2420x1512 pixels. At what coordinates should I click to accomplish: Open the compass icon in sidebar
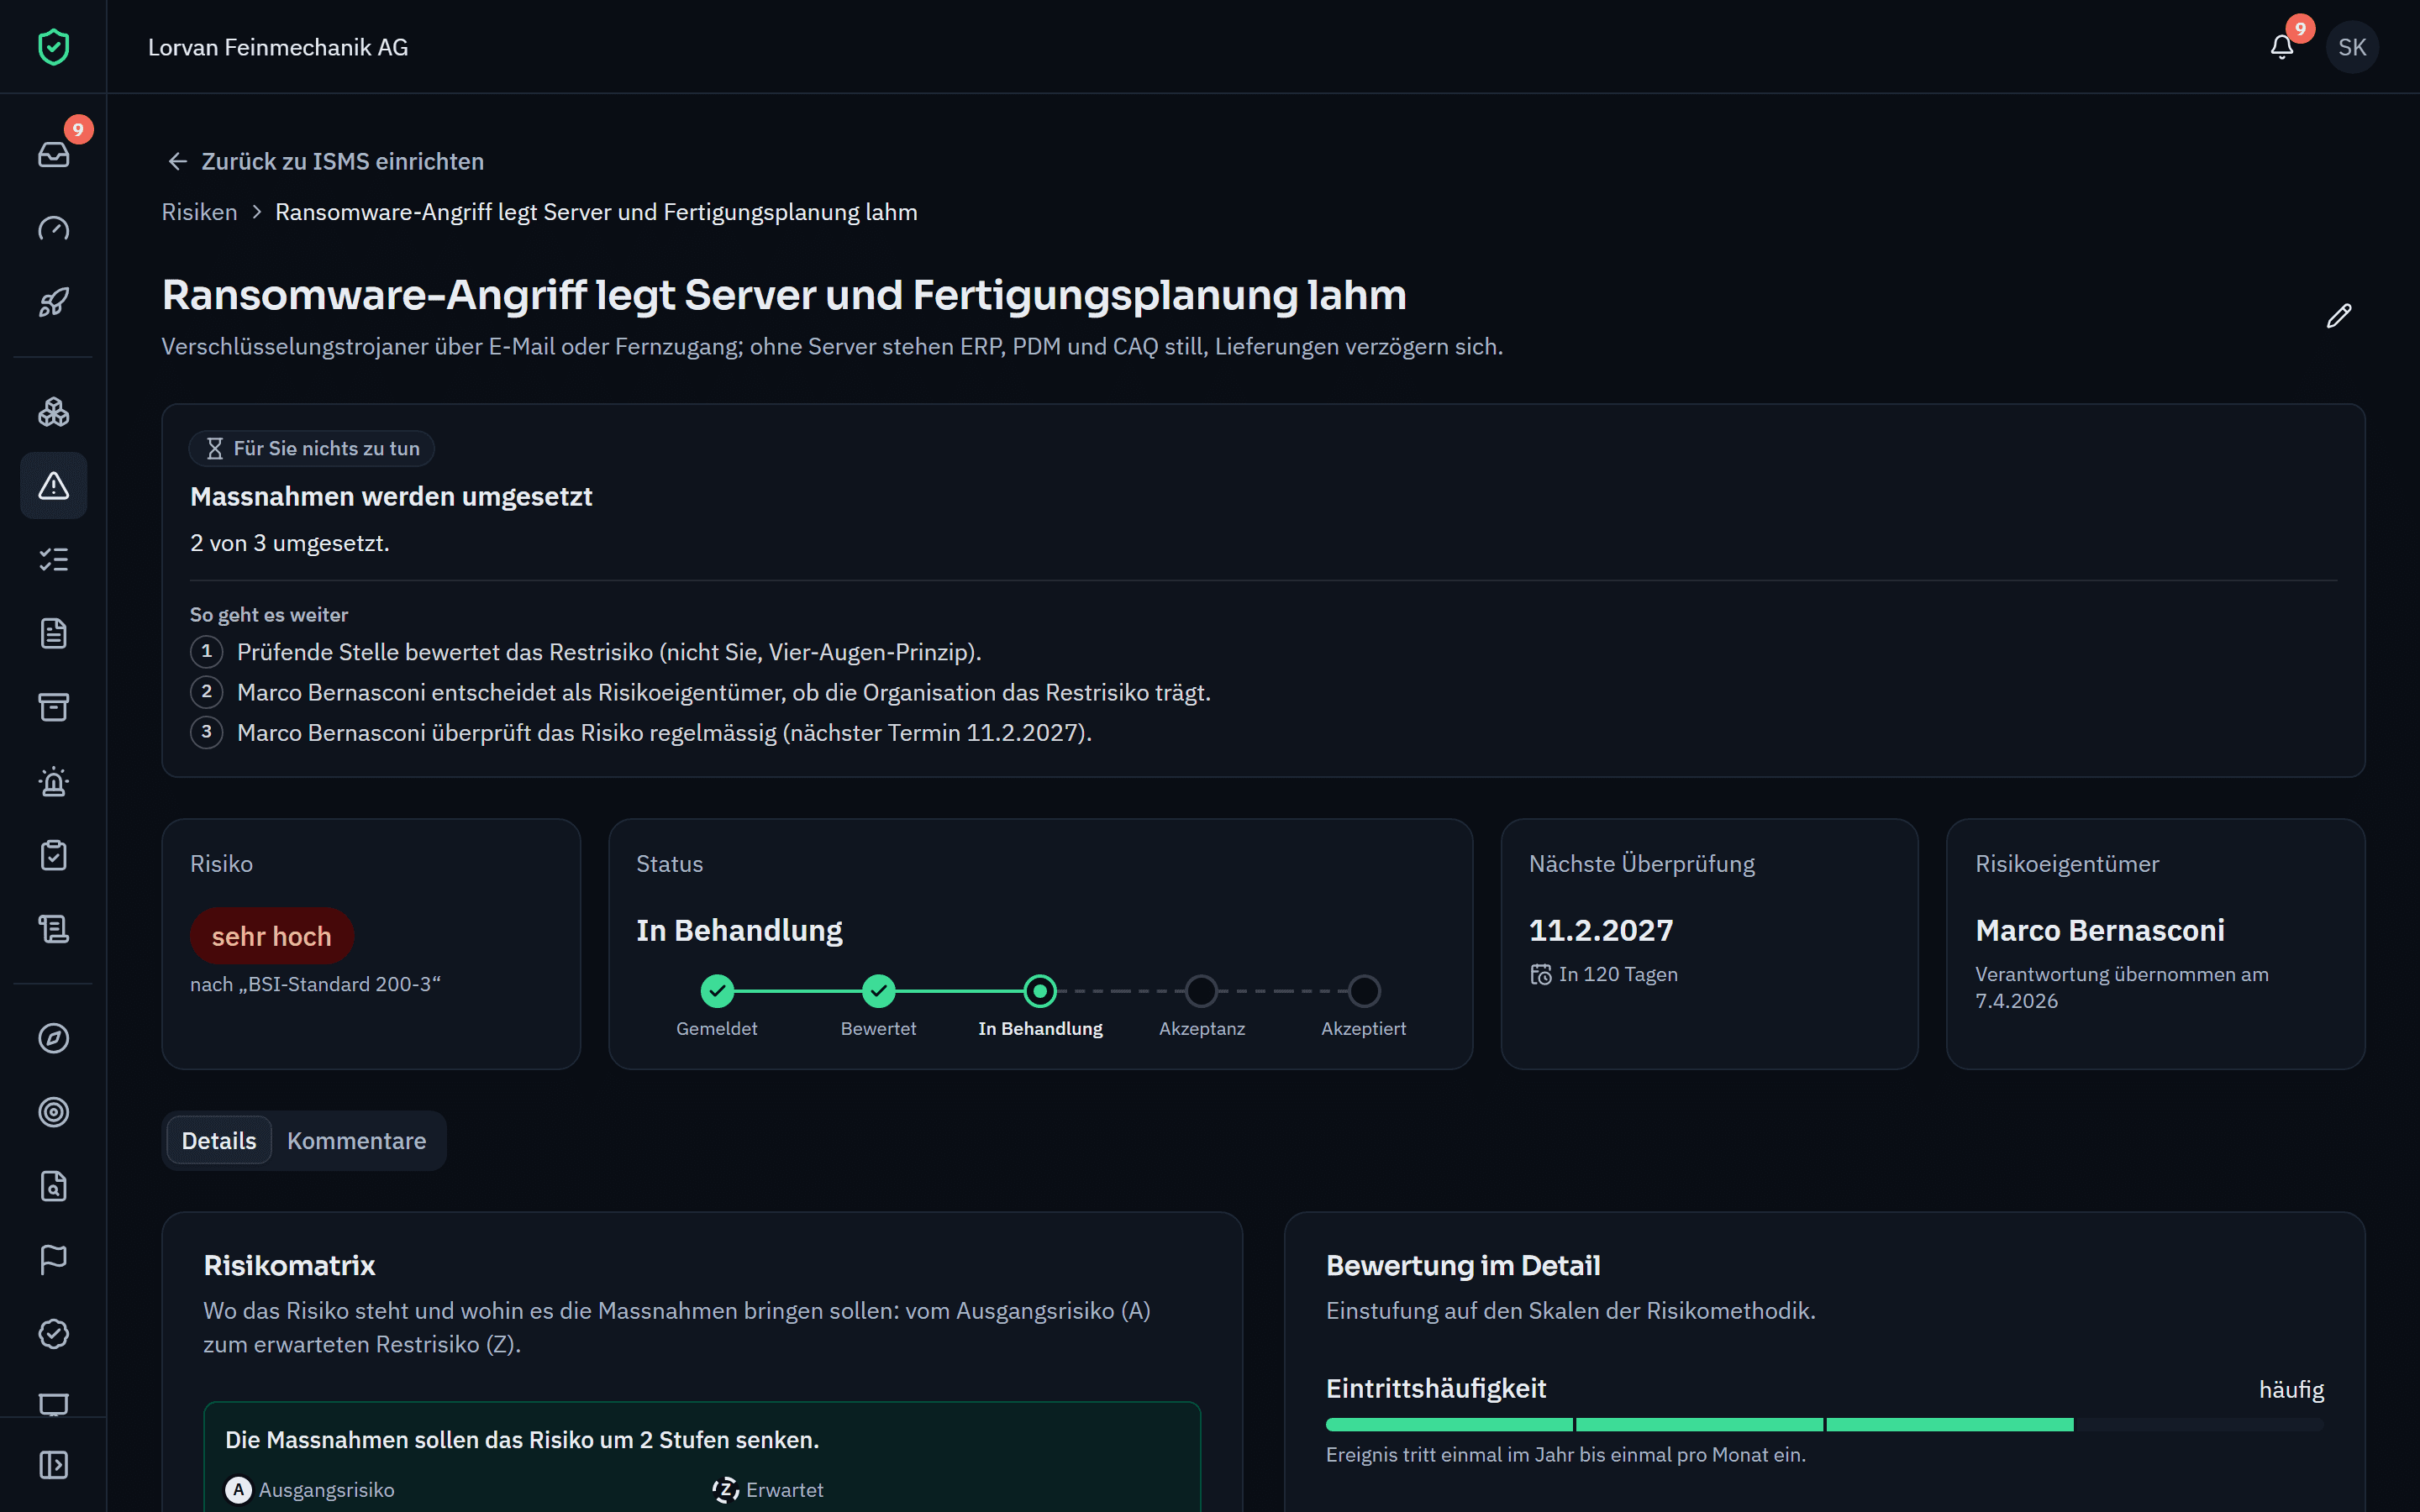(53, 1038)
